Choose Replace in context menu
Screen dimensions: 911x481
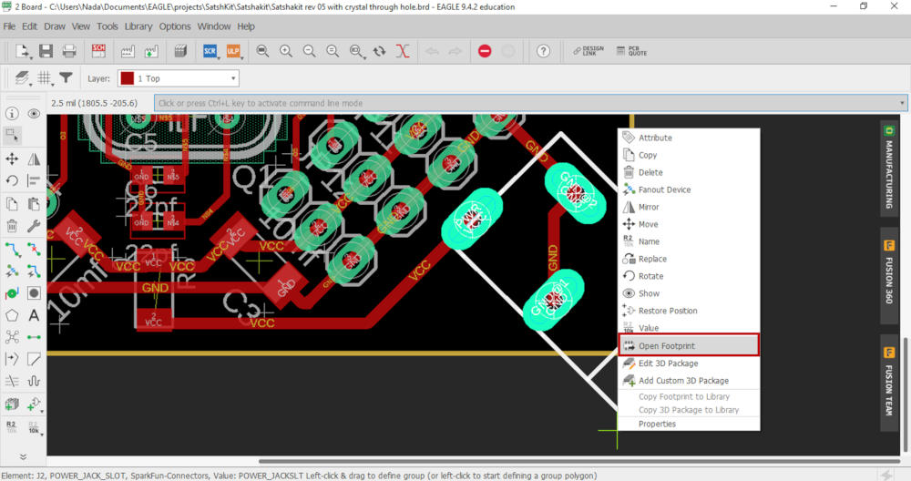coord(689,259)
